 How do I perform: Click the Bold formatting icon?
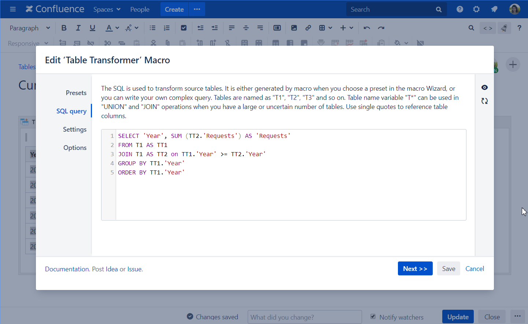64,28
